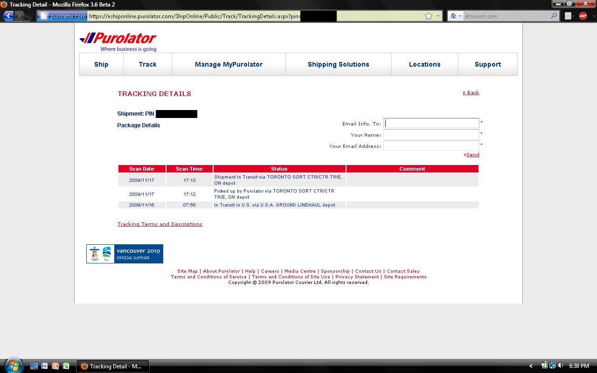Image resolution: width=597 pixels, height=373 pixels.
Task: Click into the Answers.com search box
Action: click(507, 16)
